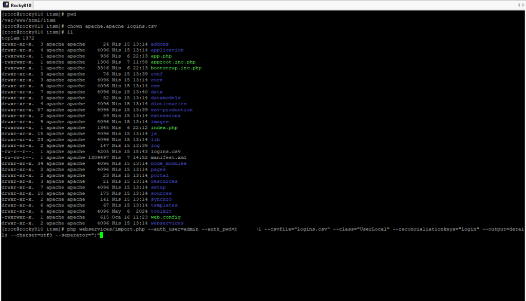Click the index.php entry in the listing
526x301 pixels.
point(164,128)
